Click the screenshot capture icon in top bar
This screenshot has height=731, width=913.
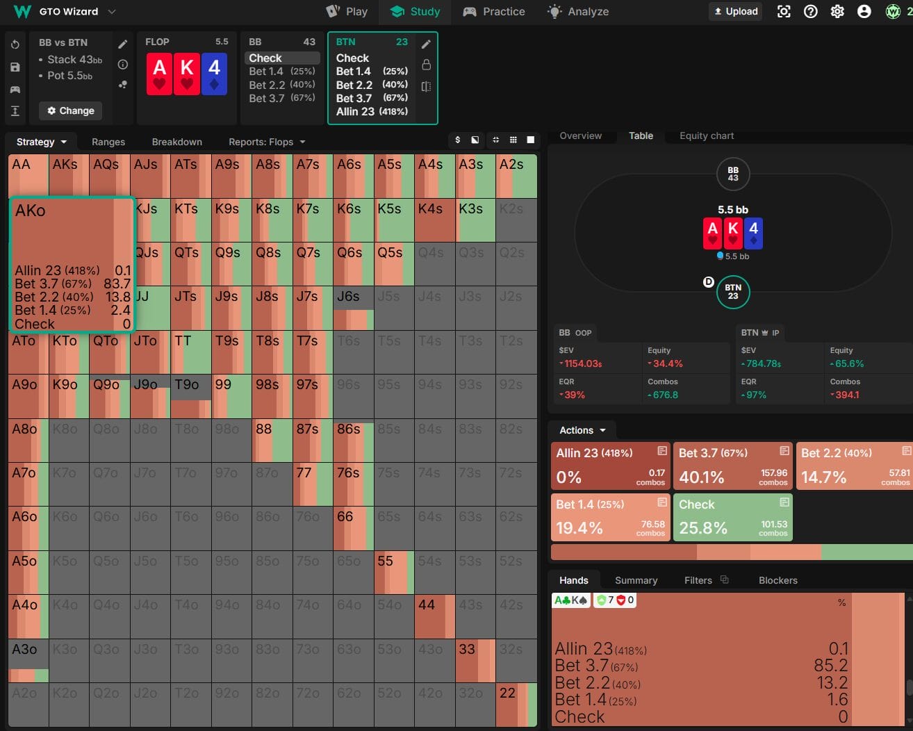point(784,12)
